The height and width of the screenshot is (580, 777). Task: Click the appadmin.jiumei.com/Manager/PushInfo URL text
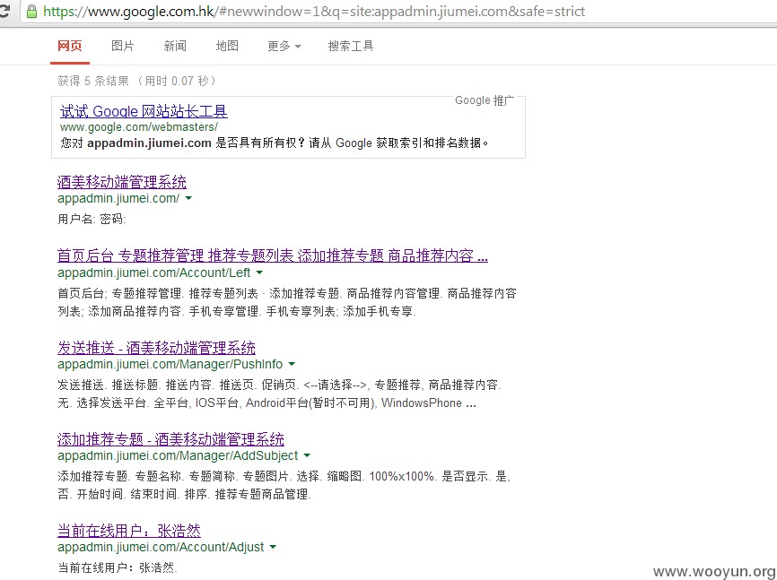[x=170, y=364]
